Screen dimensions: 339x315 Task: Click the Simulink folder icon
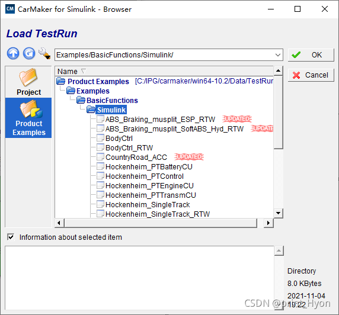point(91,110)
